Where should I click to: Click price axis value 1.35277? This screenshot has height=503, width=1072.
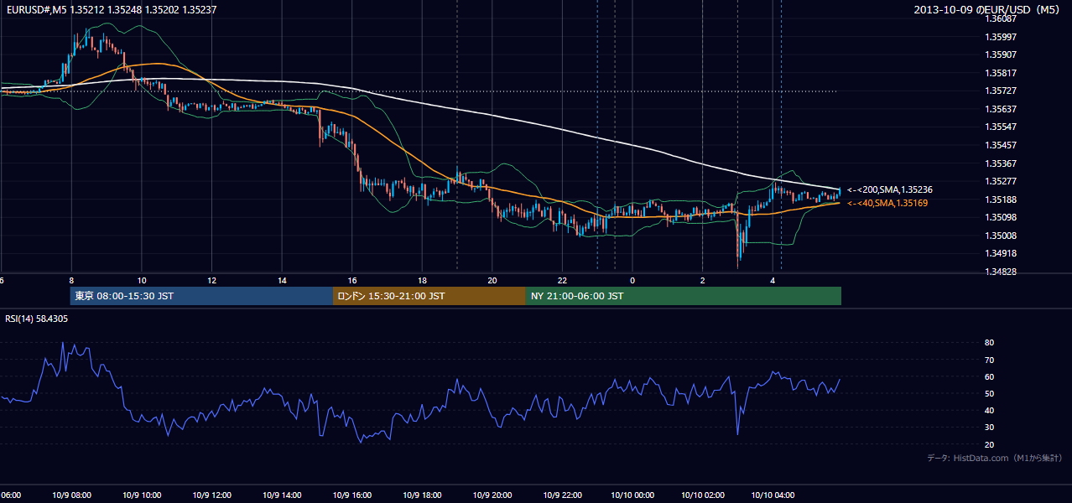pos(1002,181)
